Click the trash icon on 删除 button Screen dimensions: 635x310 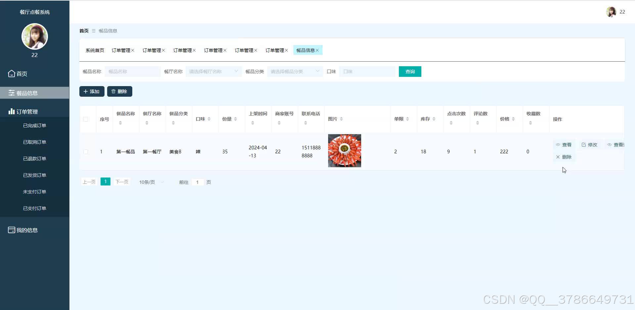(114, 91)
